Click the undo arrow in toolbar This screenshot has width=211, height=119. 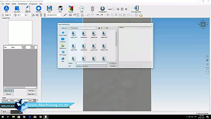tap(98, 15)
